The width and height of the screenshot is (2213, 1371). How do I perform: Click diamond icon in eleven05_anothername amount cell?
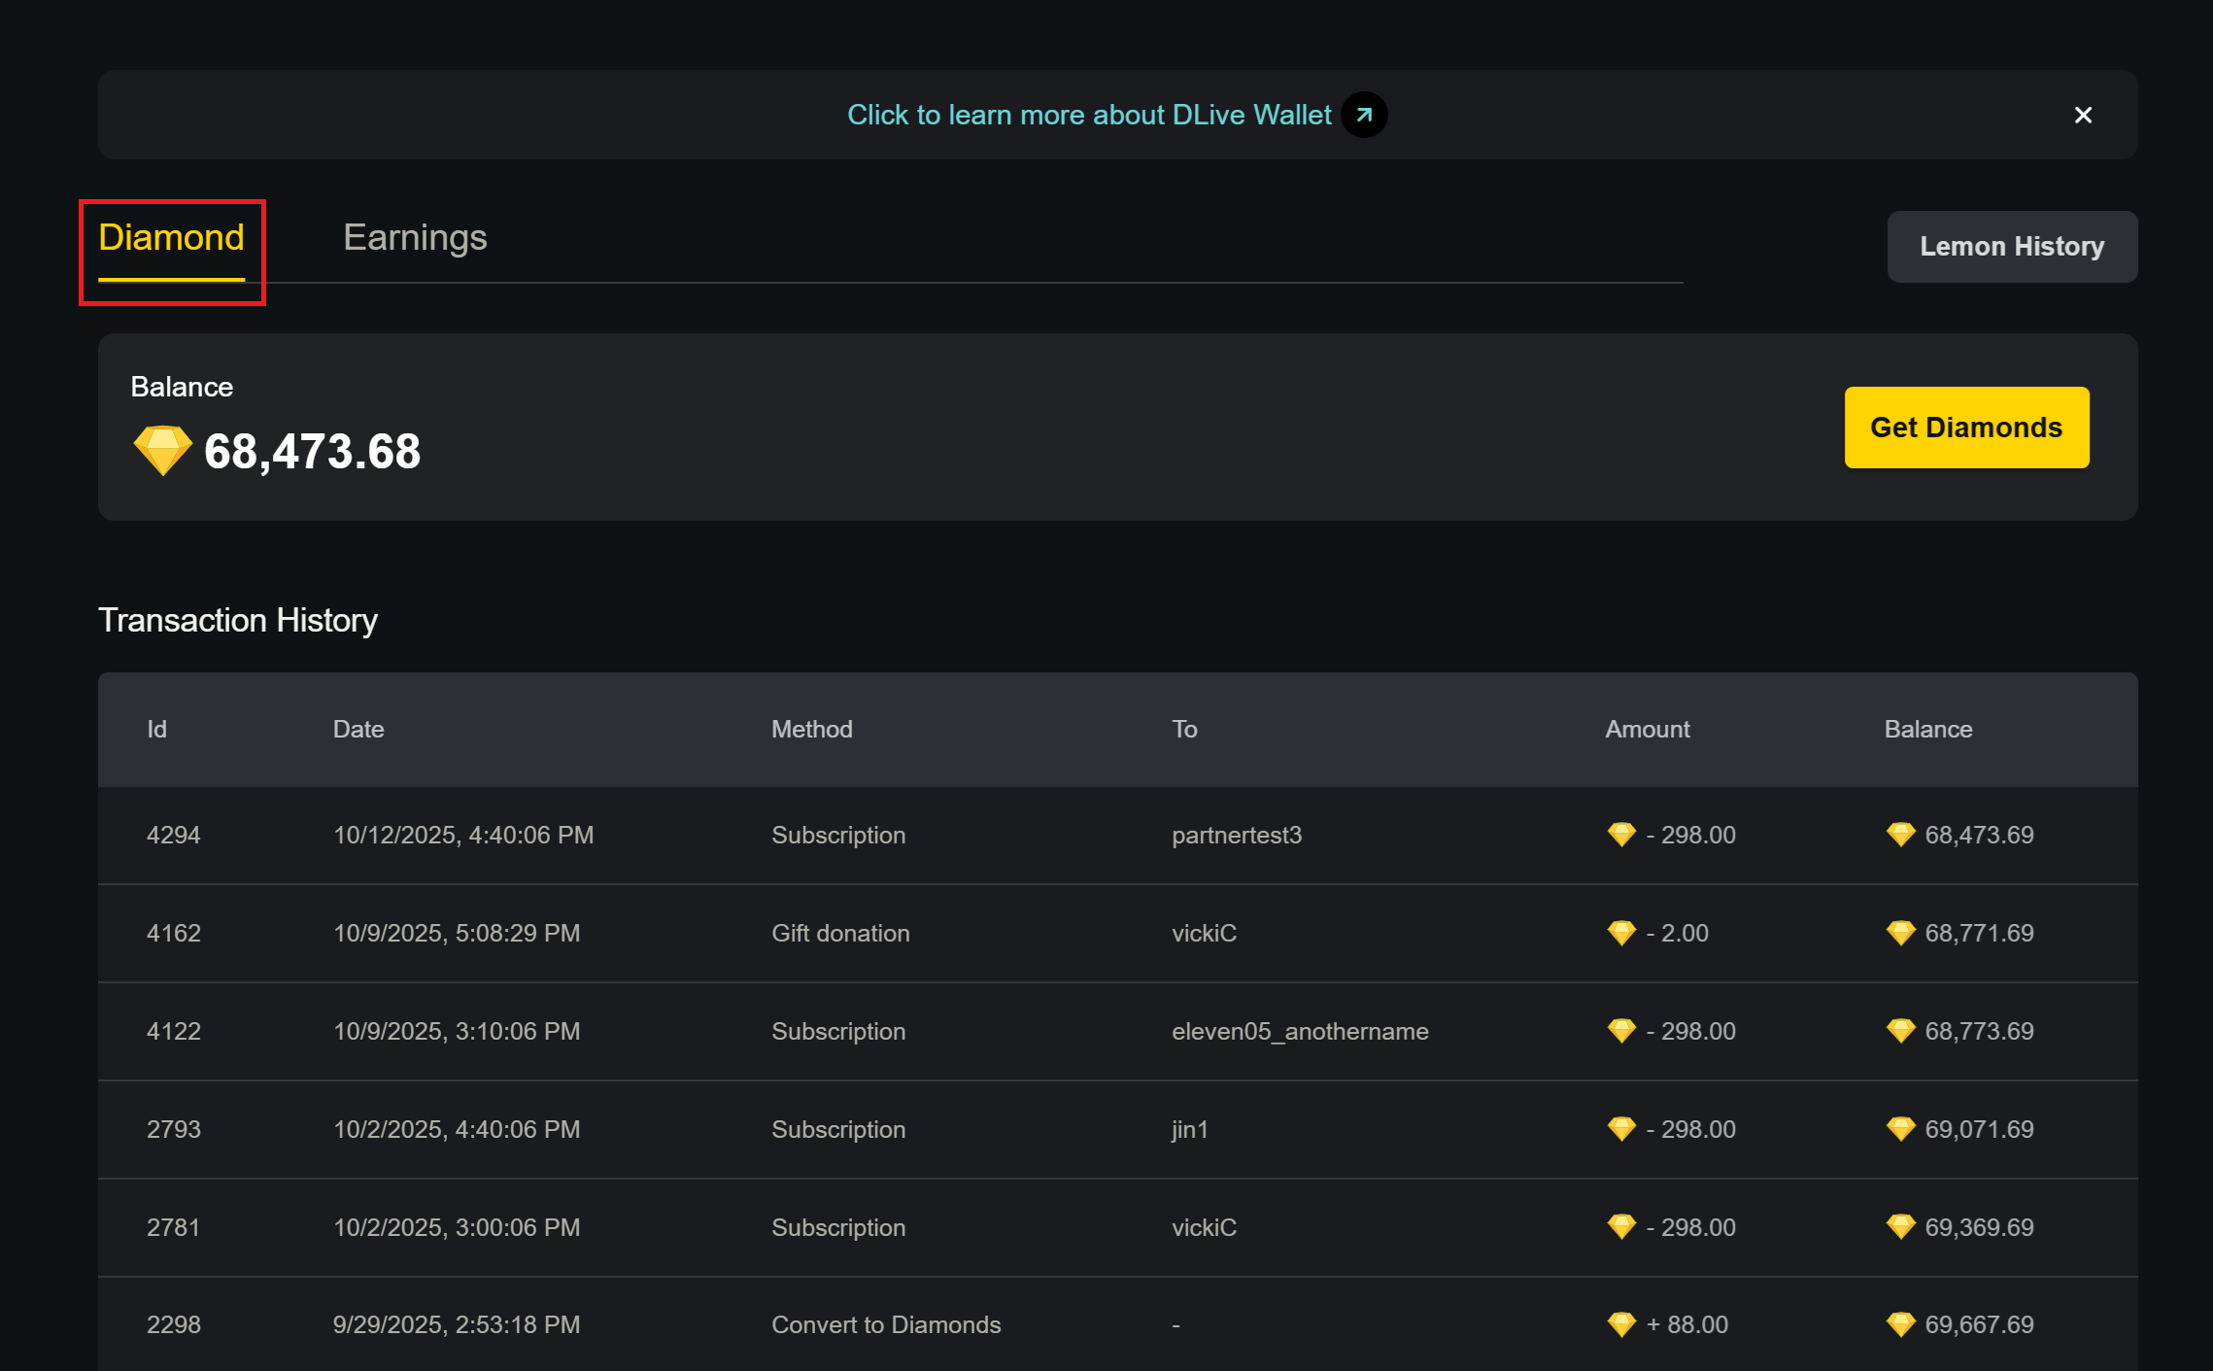pyautogui.click(x=1621, y=1031)
